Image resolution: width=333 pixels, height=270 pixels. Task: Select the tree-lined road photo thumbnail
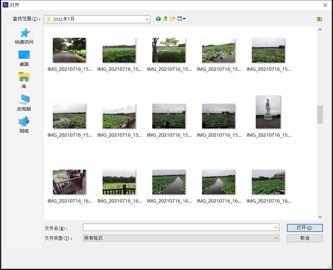click(69, 50)
